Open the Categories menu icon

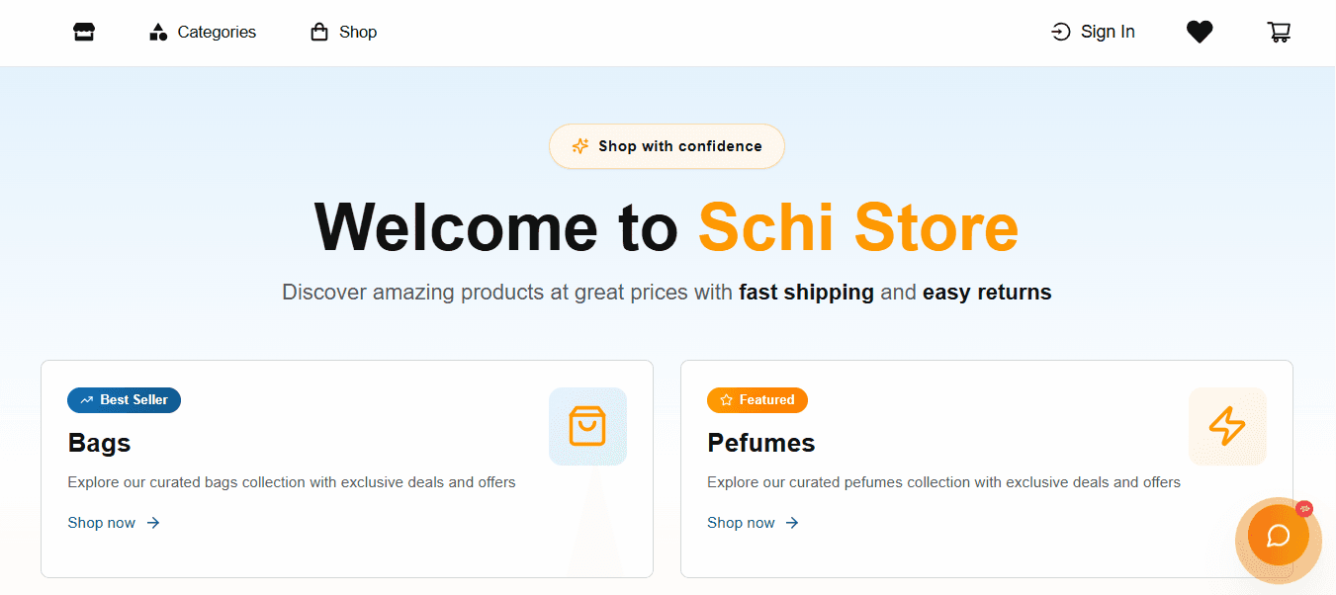158,32
